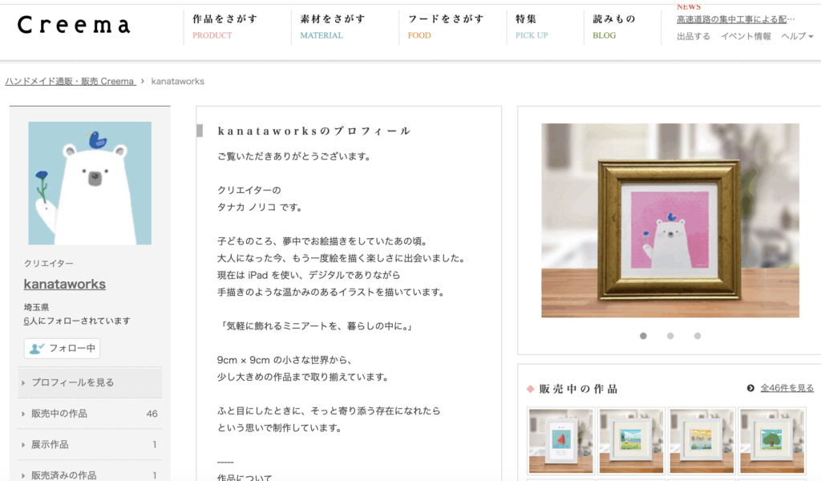Screen dimensions: 821x481
Task: Open the Creema logo homepage
Action: (x=73, y=25)
